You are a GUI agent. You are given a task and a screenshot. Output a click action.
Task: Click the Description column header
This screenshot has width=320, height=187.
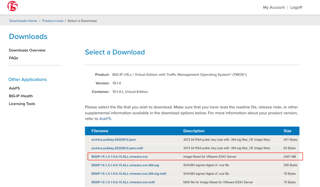coord(194,131)
